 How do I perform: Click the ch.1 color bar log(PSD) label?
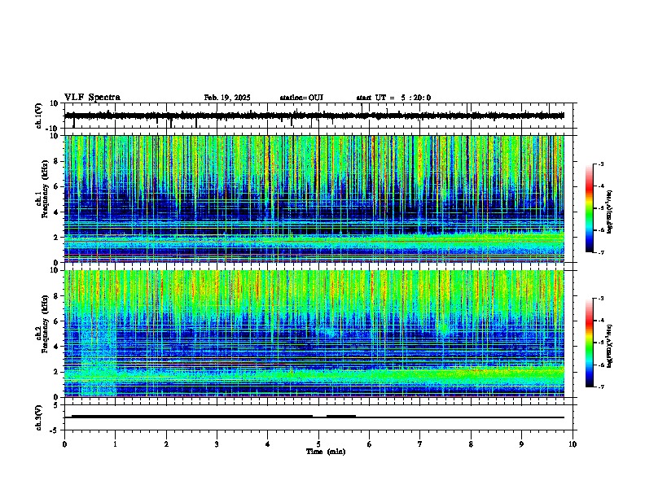point(610,212)
